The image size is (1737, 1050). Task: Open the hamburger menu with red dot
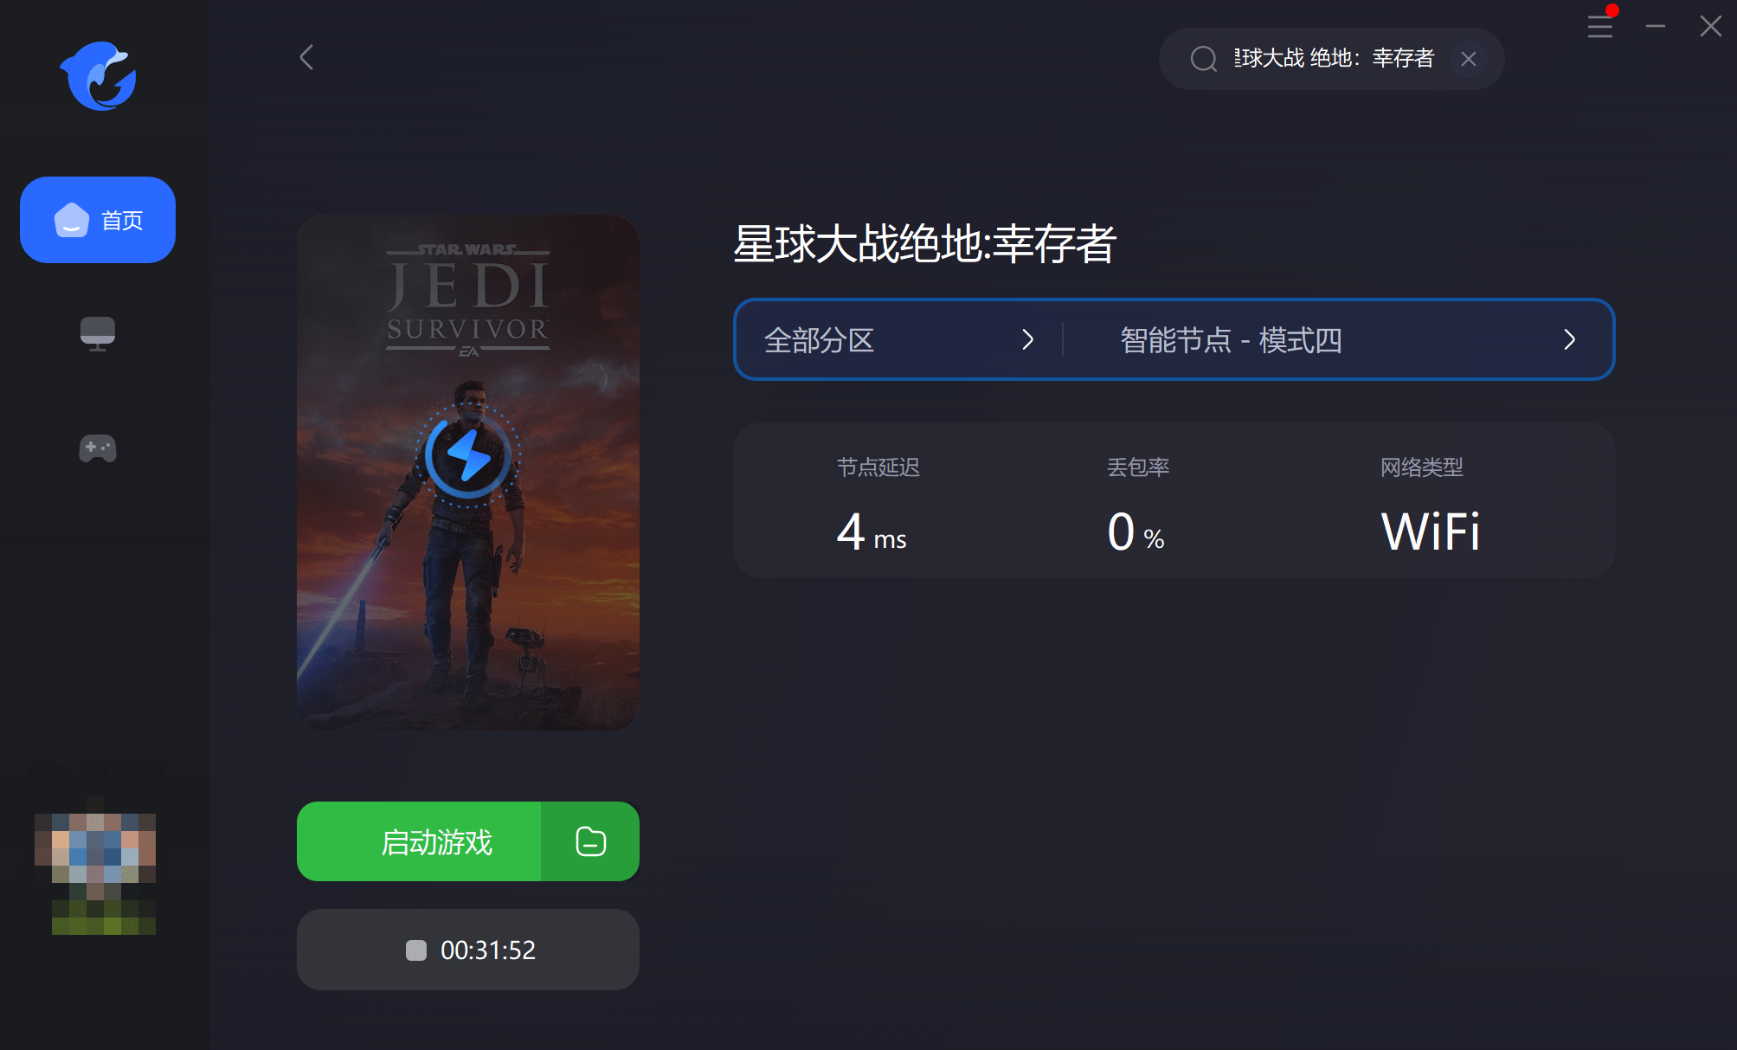pyautogui.click(x=1600, y=26)
